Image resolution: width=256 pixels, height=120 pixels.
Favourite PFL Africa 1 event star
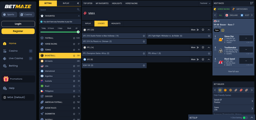point(209,53)
